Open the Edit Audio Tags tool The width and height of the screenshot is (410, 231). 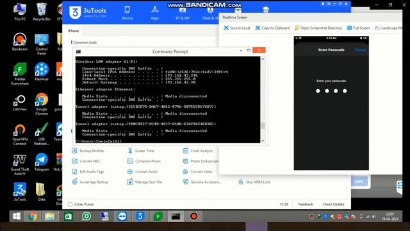pos(88,172)
